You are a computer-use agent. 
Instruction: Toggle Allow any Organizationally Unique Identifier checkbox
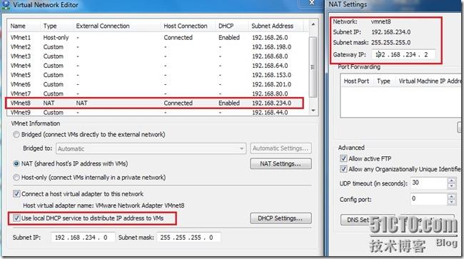[343, 169]
